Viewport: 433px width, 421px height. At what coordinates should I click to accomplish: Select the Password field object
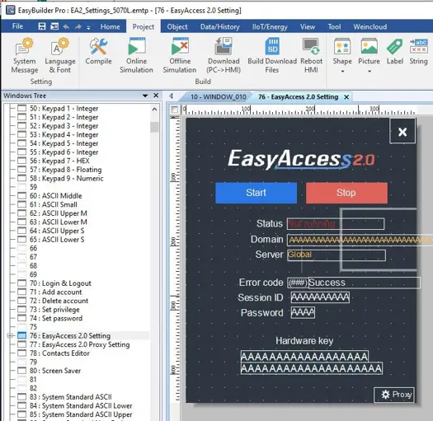coord(303,312)
